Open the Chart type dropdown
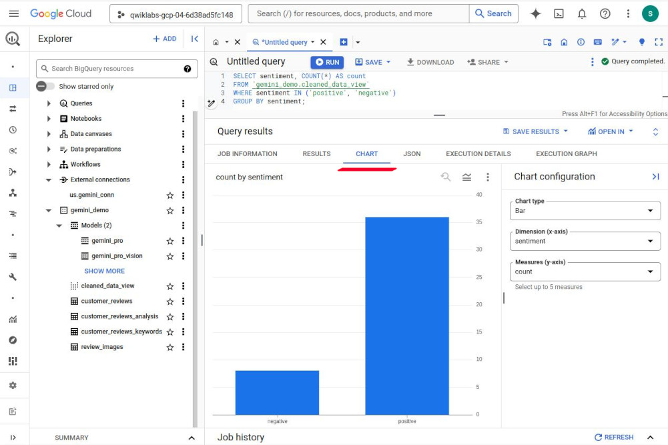Image resolution: width=668 pixels, height=445 pixels. pos(585,210)
